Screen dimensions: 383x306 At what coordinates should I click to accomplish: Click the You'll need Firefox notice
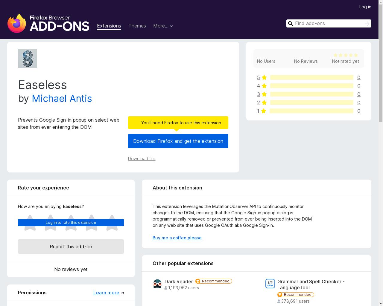coord(178,123)
